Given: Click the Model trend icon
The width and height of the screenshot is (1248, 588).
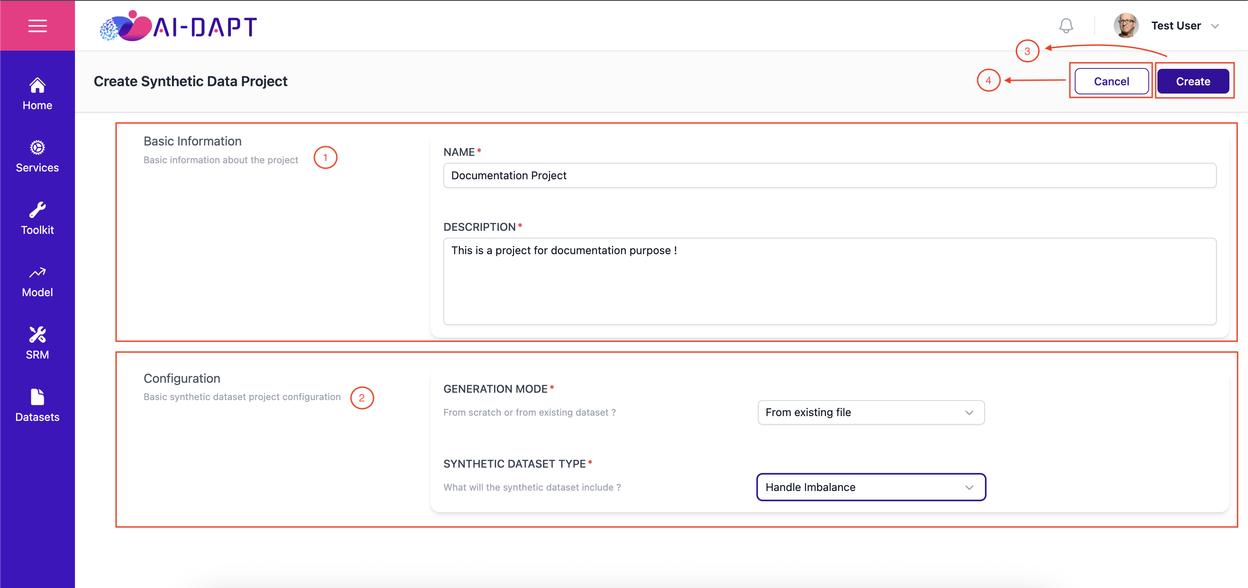Looking at the screenshot, I should (x=37, y=272).
